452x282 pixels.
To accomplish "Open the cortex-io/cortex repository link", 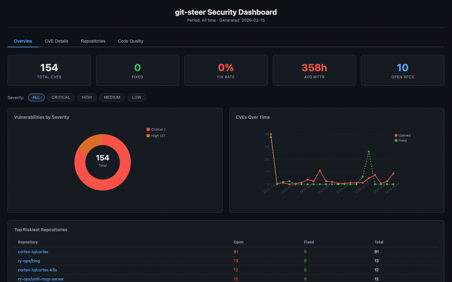I will click(32, 252).
